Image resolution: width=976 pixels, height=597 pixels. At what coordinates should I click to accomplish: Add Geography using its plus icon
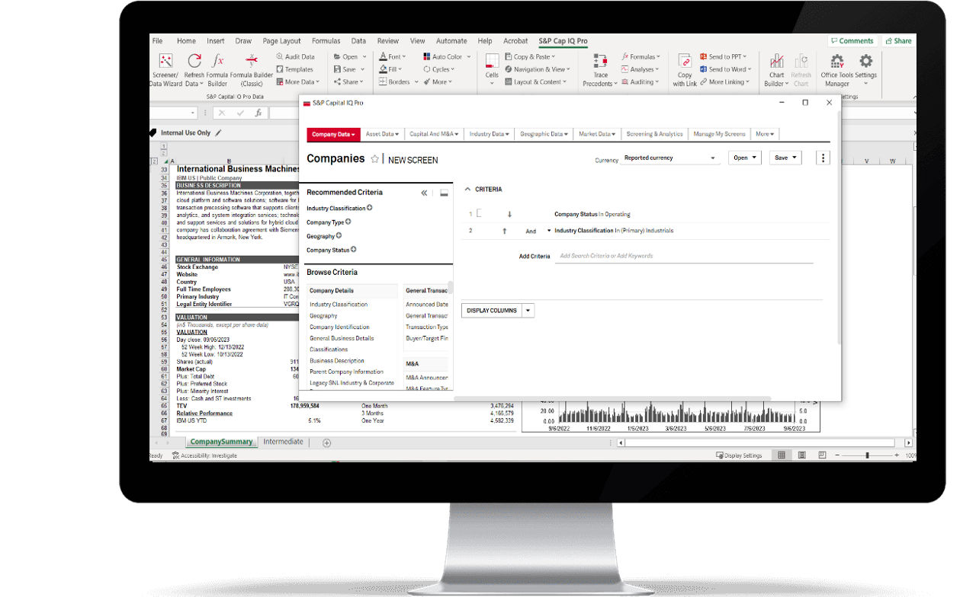point(339,235)
